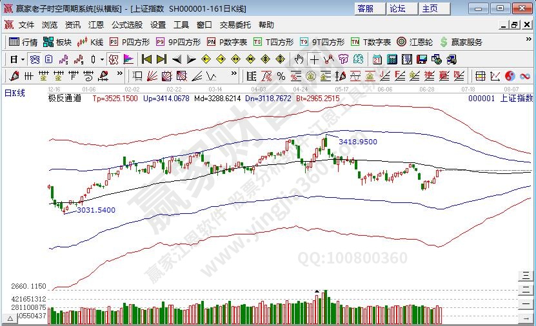This screenshot has width=536, height=326.
Task: Open the 公式选股 menu
Action: click(x=126, y=25)
